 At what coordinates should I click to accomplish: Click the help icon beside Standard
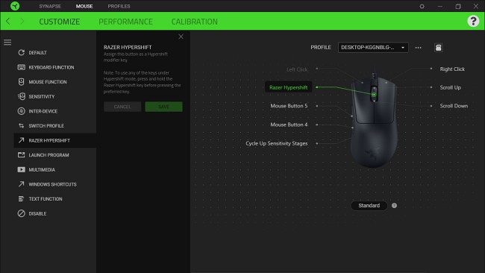click(x=394, y=206)
